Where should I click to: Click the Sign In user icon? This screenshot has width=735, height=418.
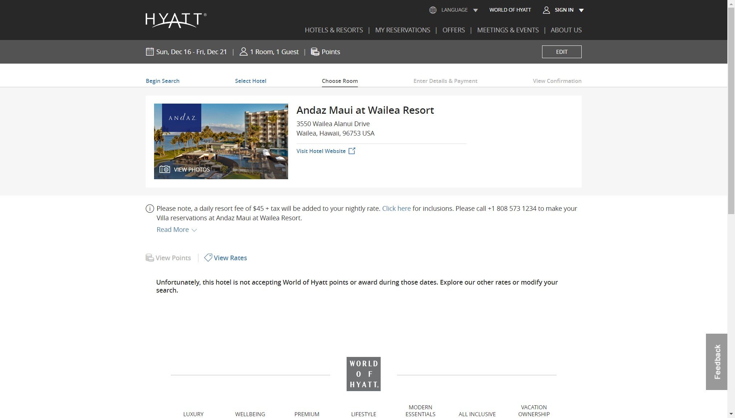(546, 10)
